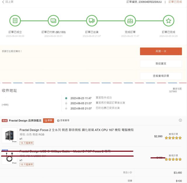The image size is (187, 183).
Task: Click the shipped truck step icon
Action: click(92, 21)
